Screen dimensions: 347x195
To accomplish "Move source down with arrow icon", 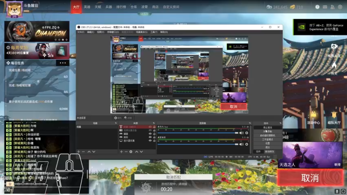I will point(141,152).
